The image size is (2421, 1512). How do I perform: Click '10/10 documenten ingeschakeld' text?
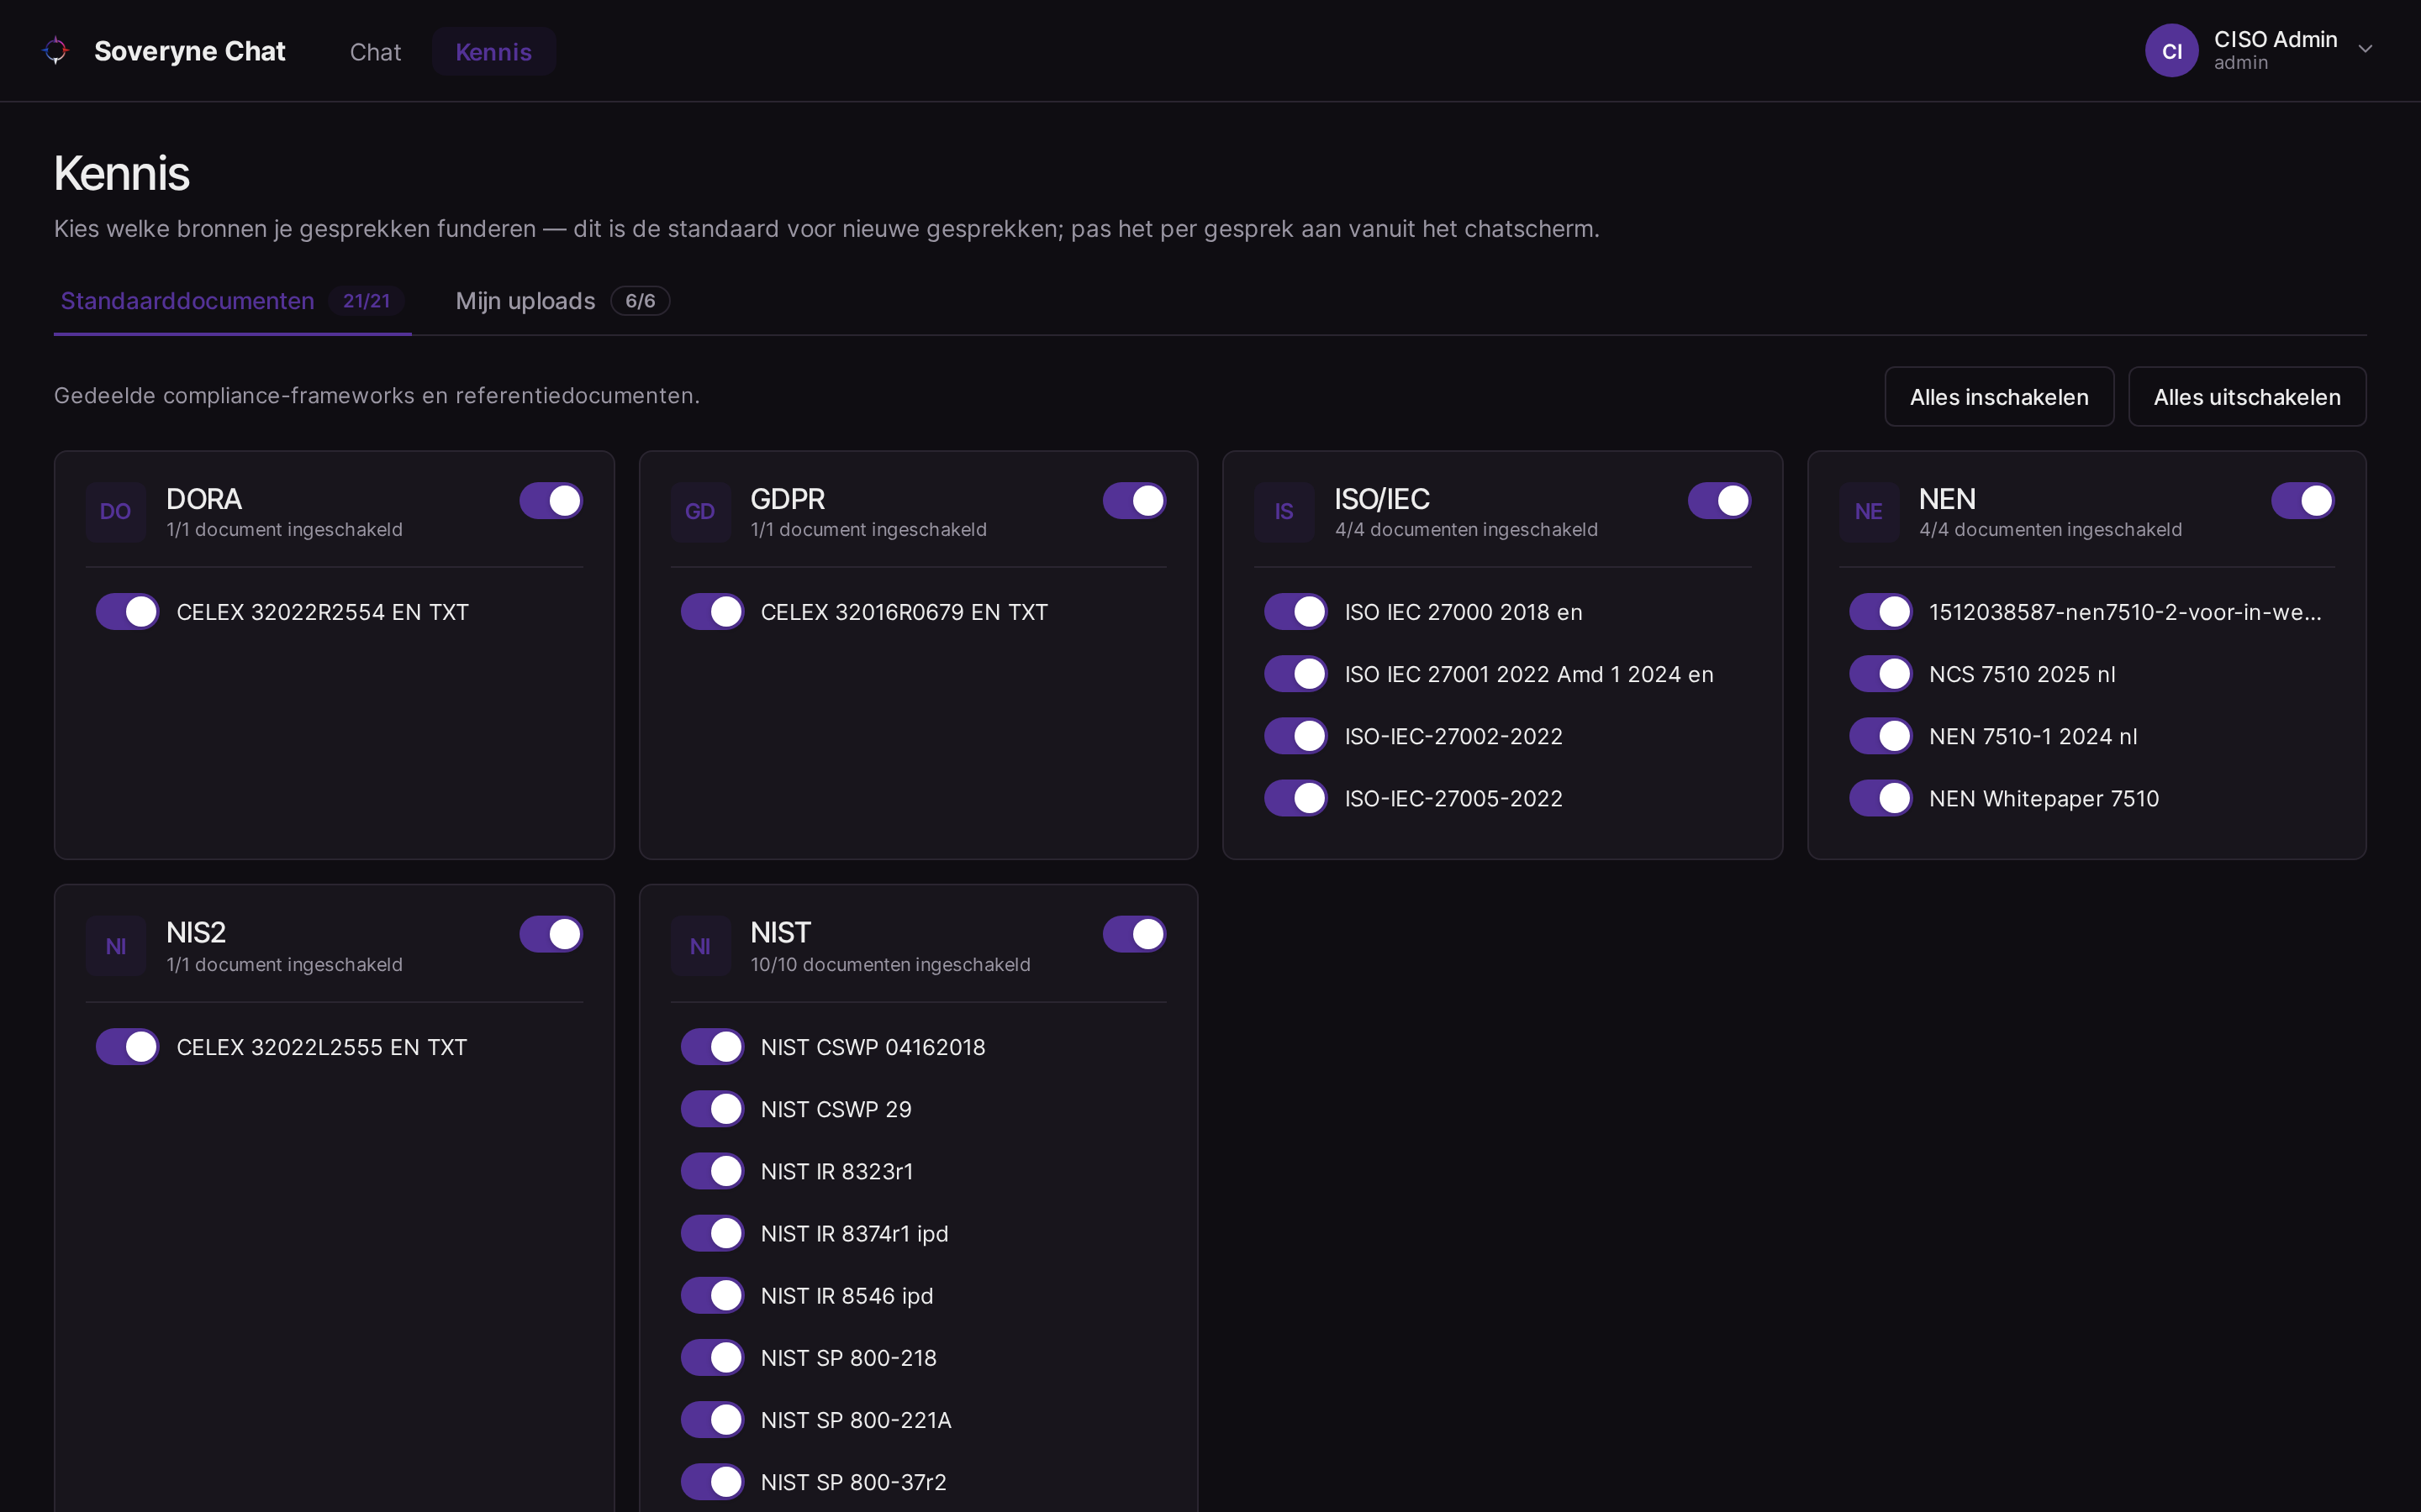890,965
